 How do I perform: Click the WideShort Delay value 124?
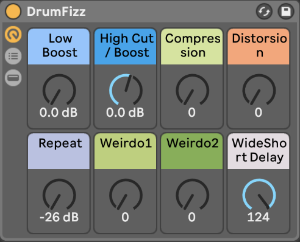click(259, 217)
